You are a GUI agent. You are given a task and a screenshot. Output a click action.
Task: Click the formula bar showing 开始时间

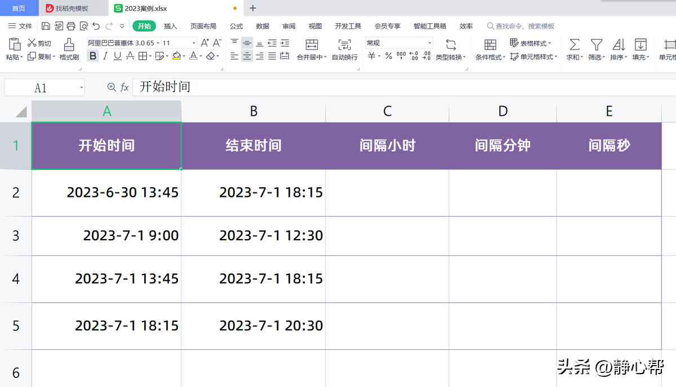coord(404,87)
